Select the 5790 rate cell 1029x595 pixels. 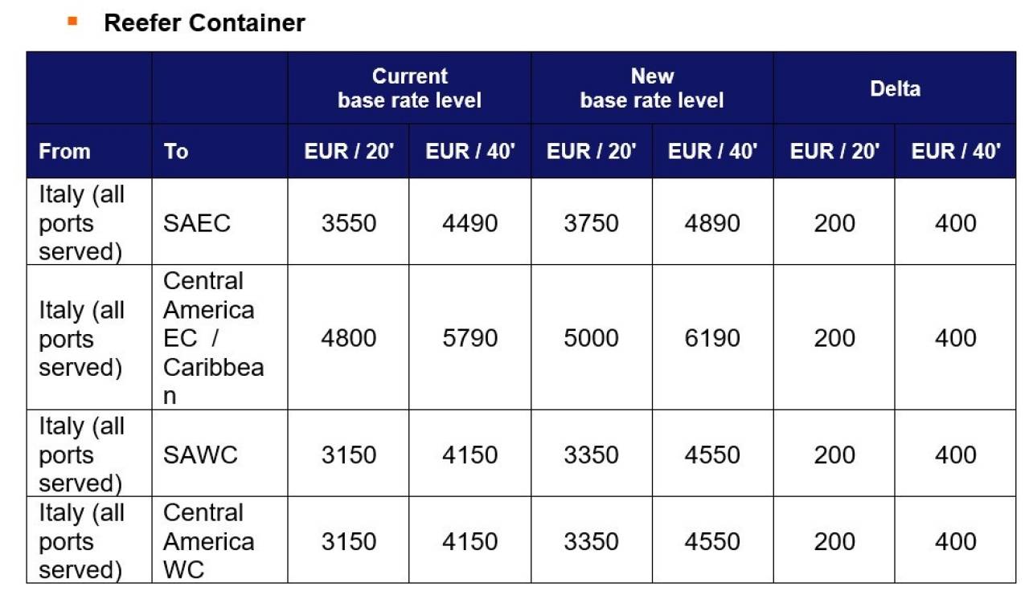pyautogui.click(x=470, y=338)
